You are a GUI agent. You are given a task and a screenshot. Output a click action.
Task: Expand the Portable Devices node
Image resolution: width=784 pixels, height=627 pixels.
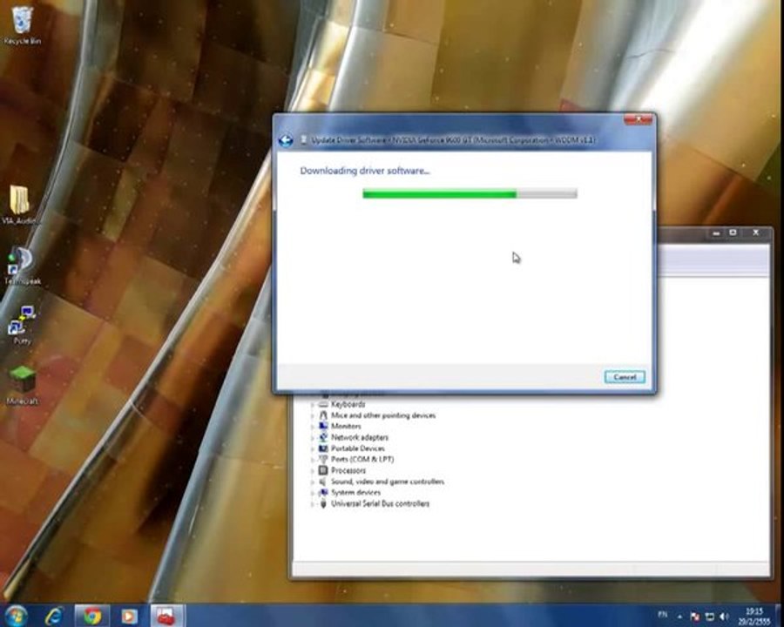point(313,448)
